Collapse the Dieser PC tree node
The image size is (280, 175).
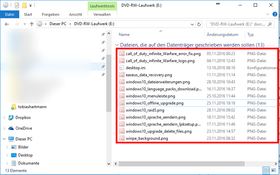point(4,139)
